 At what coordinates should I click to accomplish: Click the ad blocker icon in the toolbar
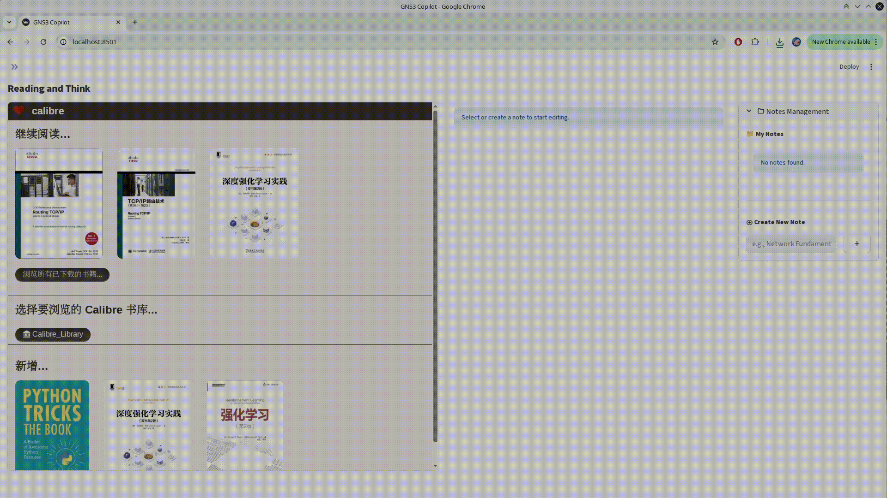coord(738,42)
